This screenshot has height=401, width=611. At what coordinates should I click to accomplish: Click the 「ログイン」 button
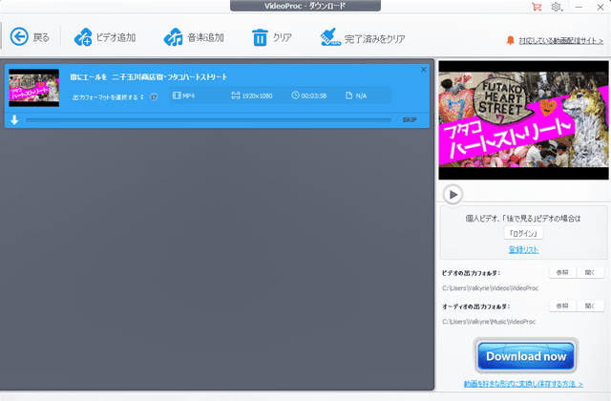(523, 233)
